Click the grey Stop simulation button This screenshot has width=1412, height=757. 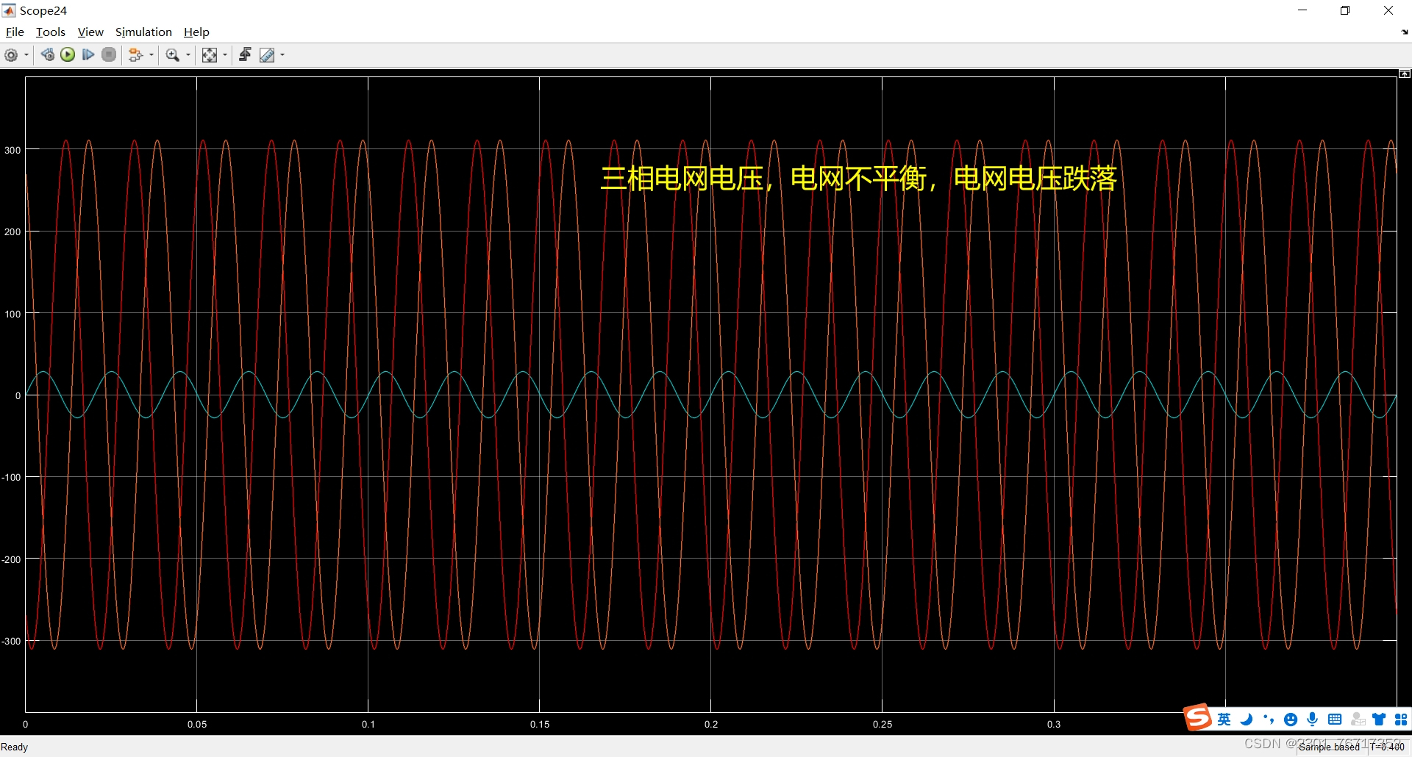(109, 55)
